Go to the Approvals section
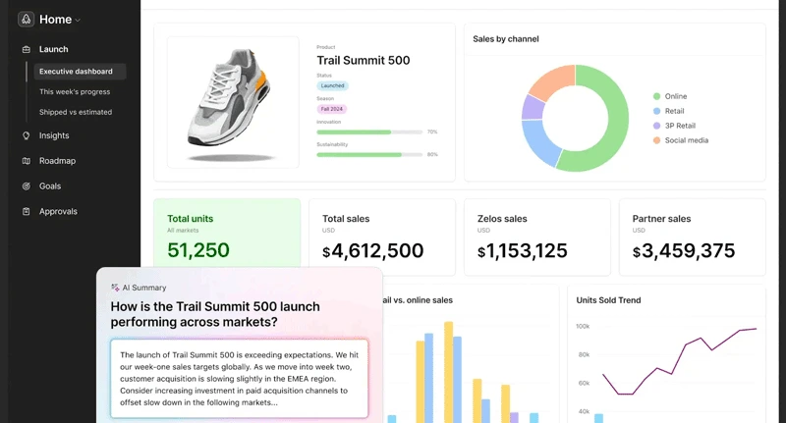Image resolution: width=786 pixels, height=423 pixels. [x=58, y=211]
